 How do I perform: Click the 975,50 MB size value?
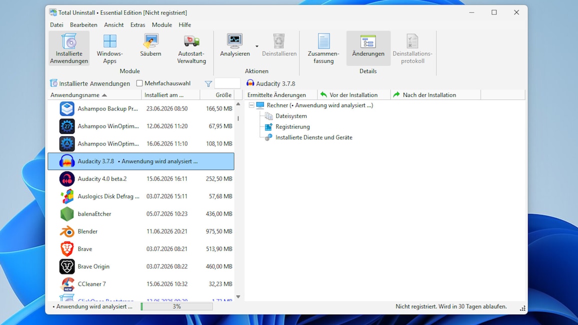click(x=219, y=231)
